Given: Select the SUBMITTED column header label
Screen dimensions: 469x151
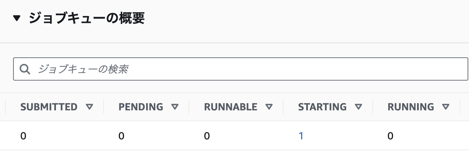Looking at the screenshot, I should [49, 107].
